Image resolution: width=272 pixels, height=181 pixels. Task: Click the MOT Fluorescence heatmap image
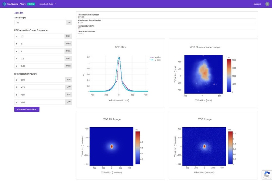coord(203,74)
